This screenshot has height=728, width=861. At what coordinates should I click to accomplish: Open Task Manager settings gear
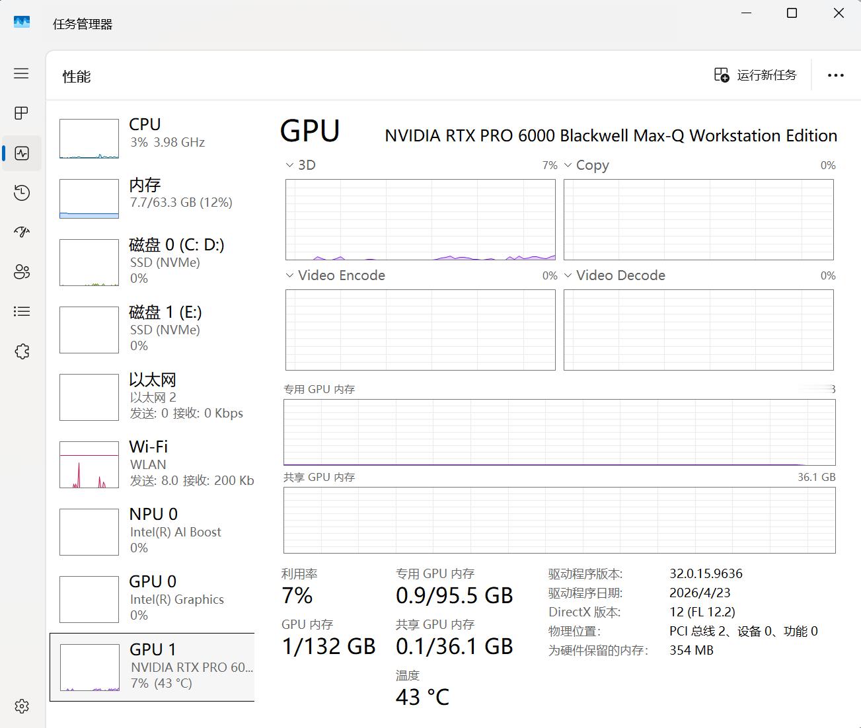click(x=22, y=706)
